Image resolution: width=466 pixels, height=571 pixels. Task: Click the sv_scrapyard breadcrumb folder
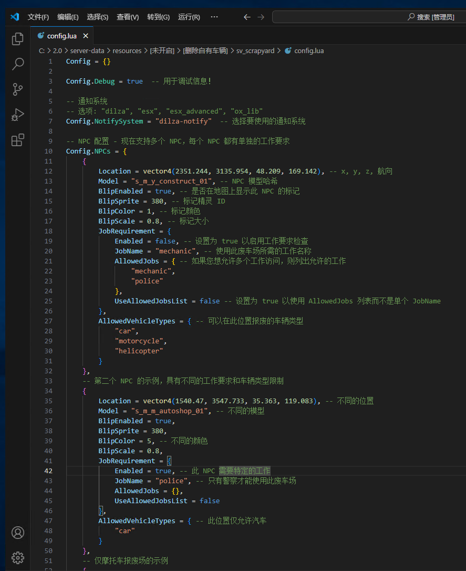(255, 51)
